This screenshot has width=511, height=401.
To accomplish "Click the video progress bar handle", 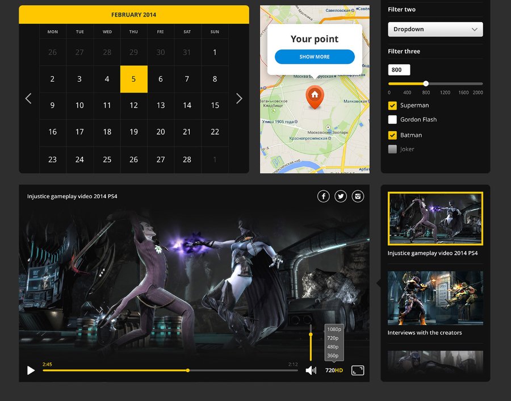I will point(188,370).
